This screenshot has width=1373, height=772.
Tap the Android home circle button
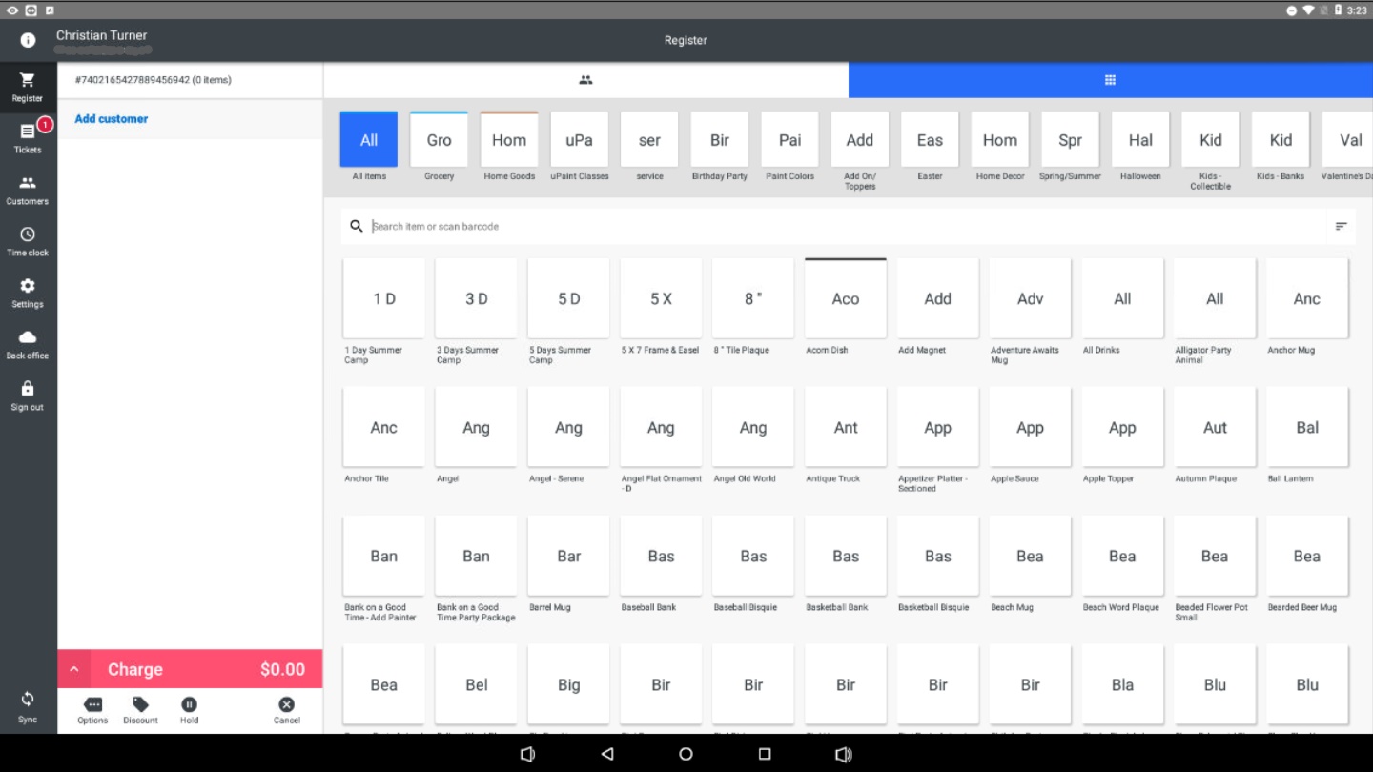pyautogui.click(x=686, y=754)
